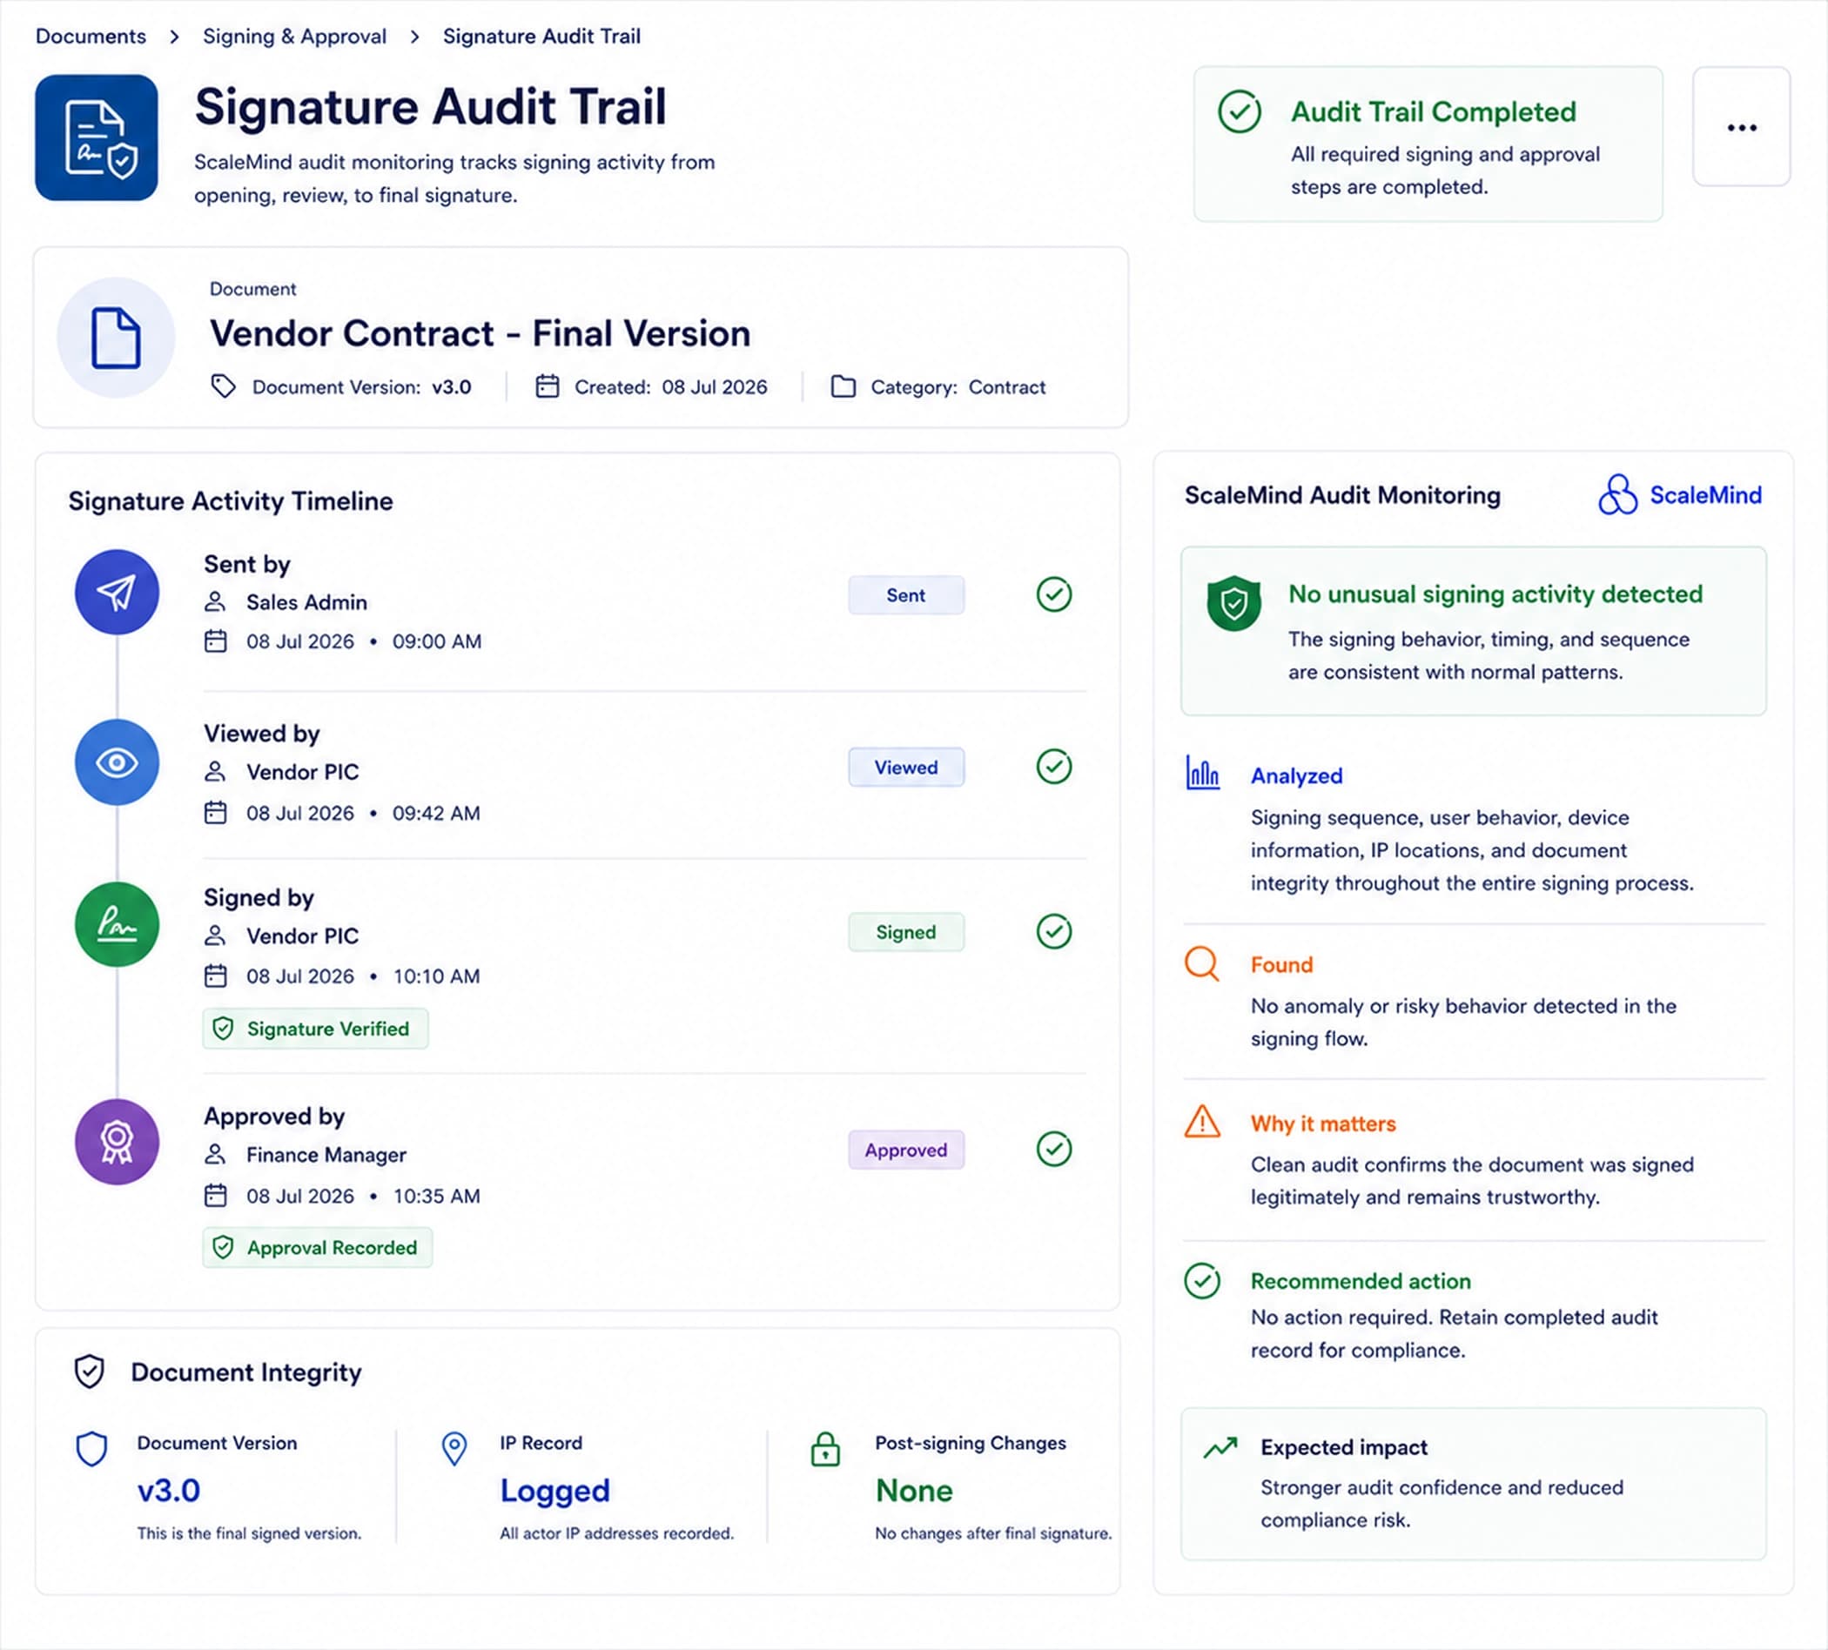Screen dimensions: 1828x1650
Task: Click the calendar icon beside 10:10 AM
Action: (x=215, y=976)
